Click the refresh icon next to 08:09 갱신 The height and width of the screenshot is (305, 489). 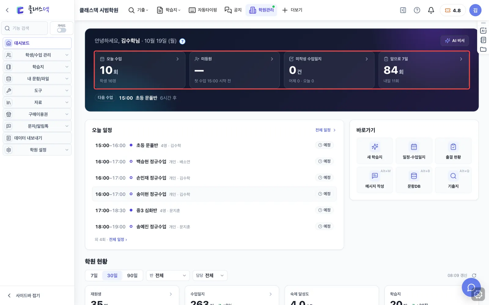click(474, 275)
